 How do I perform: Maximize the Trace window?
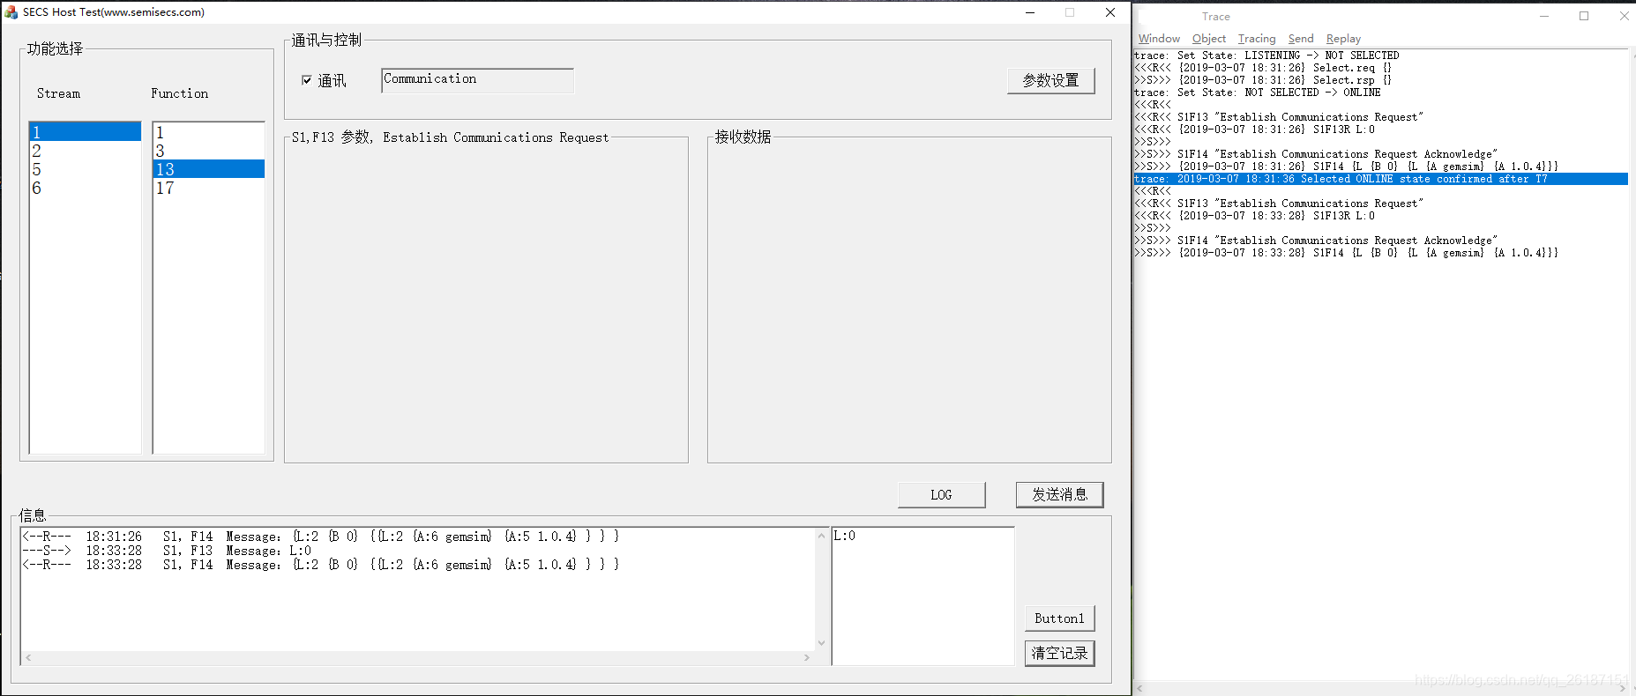pos(1584,16)
